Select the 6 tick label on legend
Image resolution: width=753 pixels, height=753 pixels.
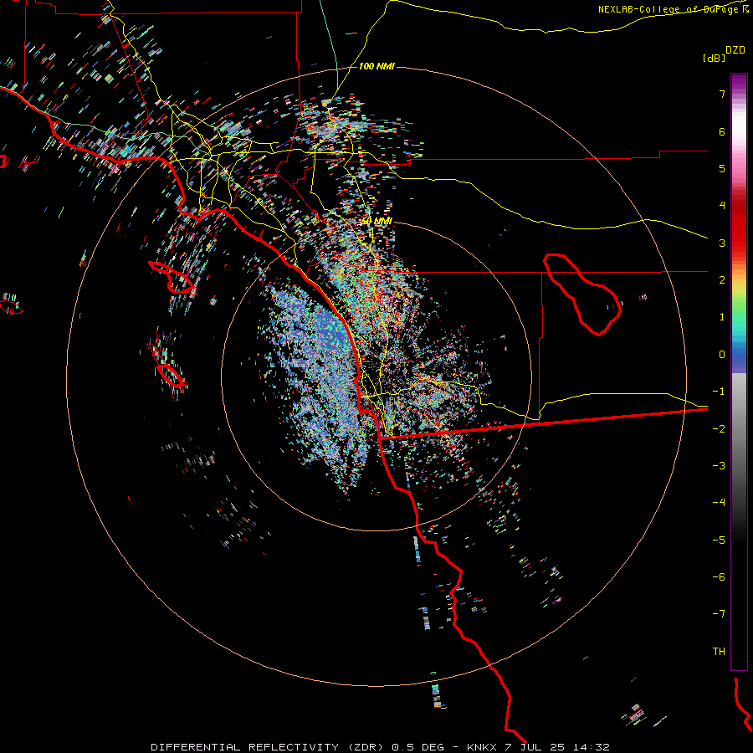(722, 131)
